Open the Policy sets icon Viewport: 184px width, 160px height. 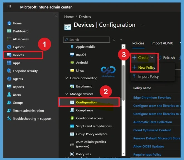point(72,154)
